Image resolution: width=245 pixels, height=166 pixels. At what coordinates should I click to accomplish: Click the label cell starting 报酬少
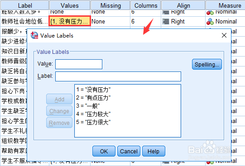coord(14,31)
